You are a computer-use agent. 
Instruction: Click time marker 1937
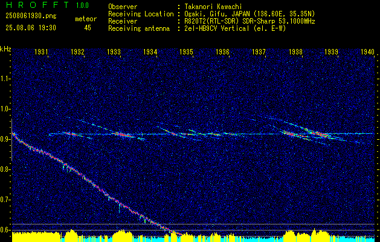[259, 51]
